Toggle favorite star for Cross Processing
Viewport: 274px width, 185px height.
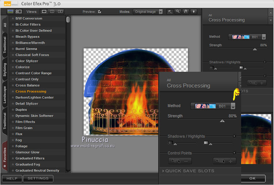13,91
